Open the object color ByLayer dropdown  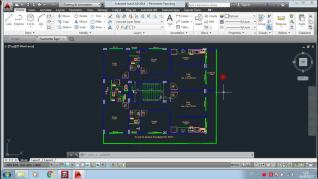pyautogui.click(x=240, y=16)
